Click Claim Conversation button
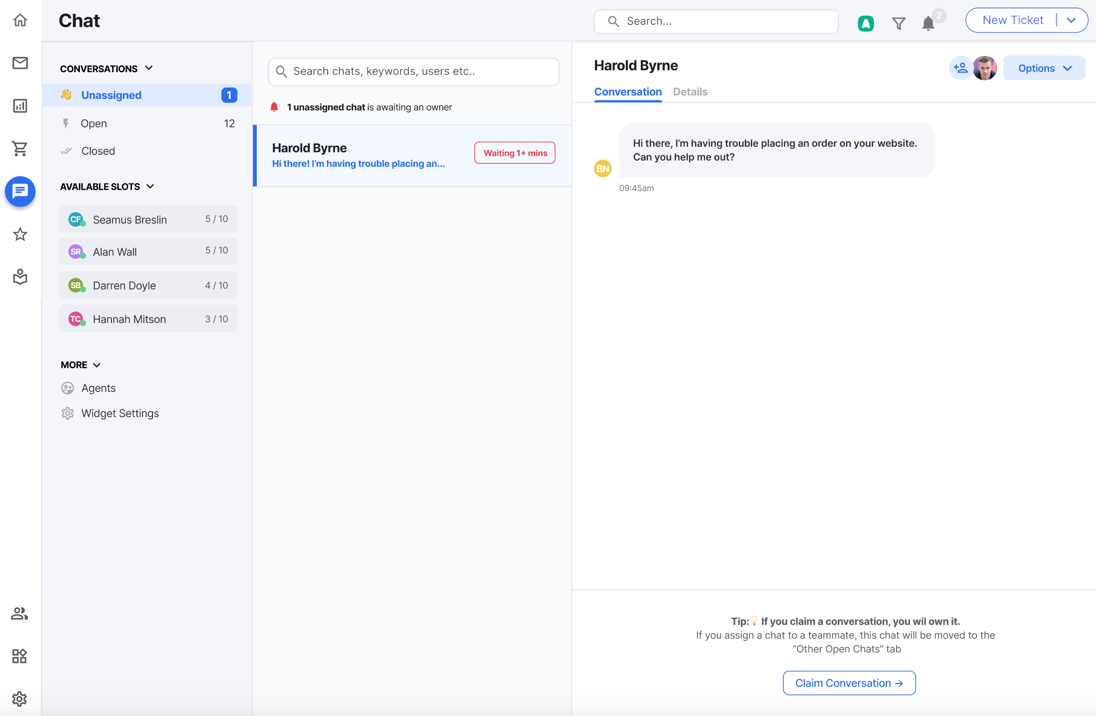The width and height of the screenshot is (1096, 716). click(x=849, y=683)
